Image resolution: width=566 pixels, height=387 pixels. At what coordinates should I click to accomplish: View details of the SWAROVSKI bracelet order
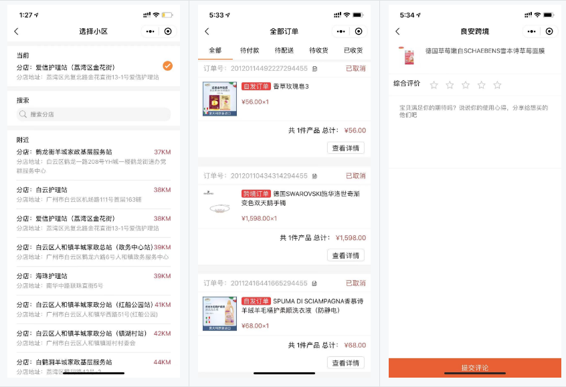346,256
